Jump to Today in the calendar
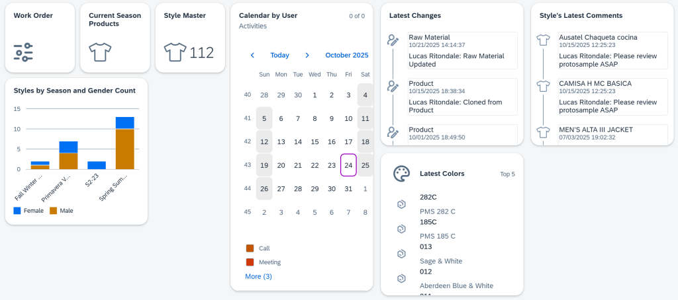This screenshot has width=678, height=300. tap(279, 56)
